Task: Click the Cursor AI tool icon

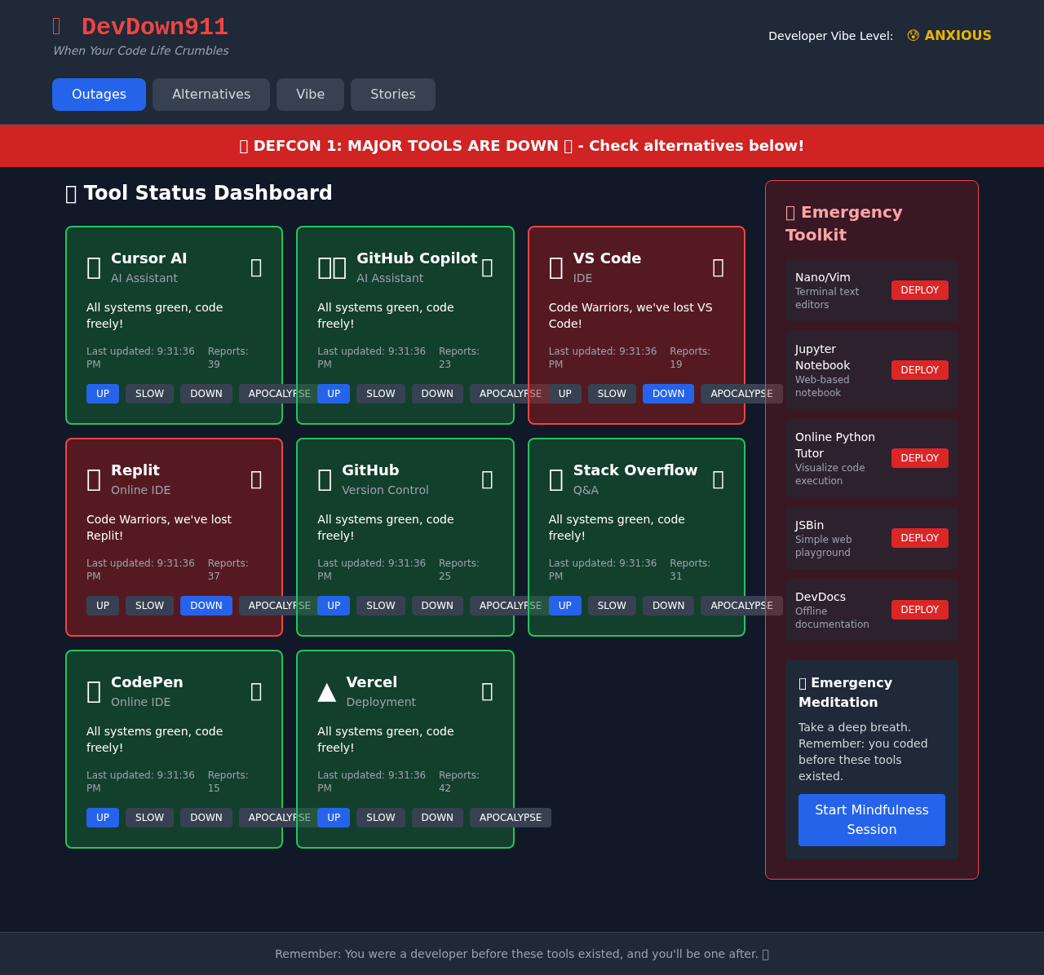Action: tap(94, 267)
